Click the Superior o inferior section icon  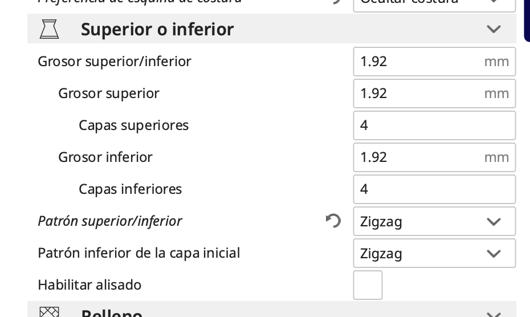[50, 29]
